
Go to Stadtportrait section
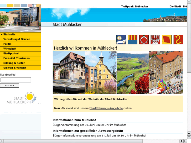click(x=20, y=54)
